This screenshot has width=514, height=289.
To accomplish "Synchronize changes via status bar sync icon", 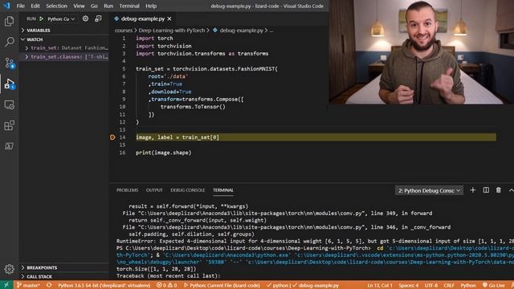I will point(49,285).
